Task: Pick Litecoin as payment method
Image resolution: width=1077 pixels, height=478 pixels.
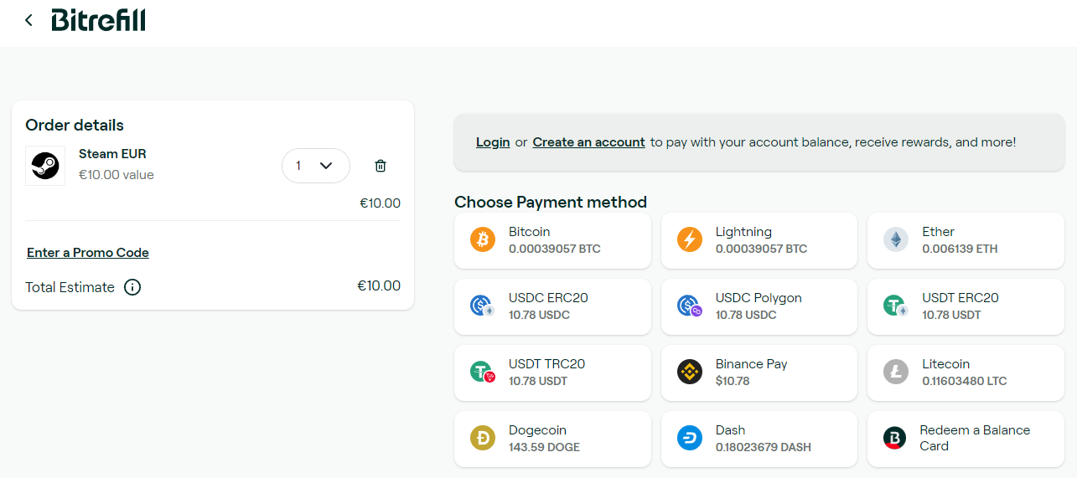Action: click(x=966, y=373)
